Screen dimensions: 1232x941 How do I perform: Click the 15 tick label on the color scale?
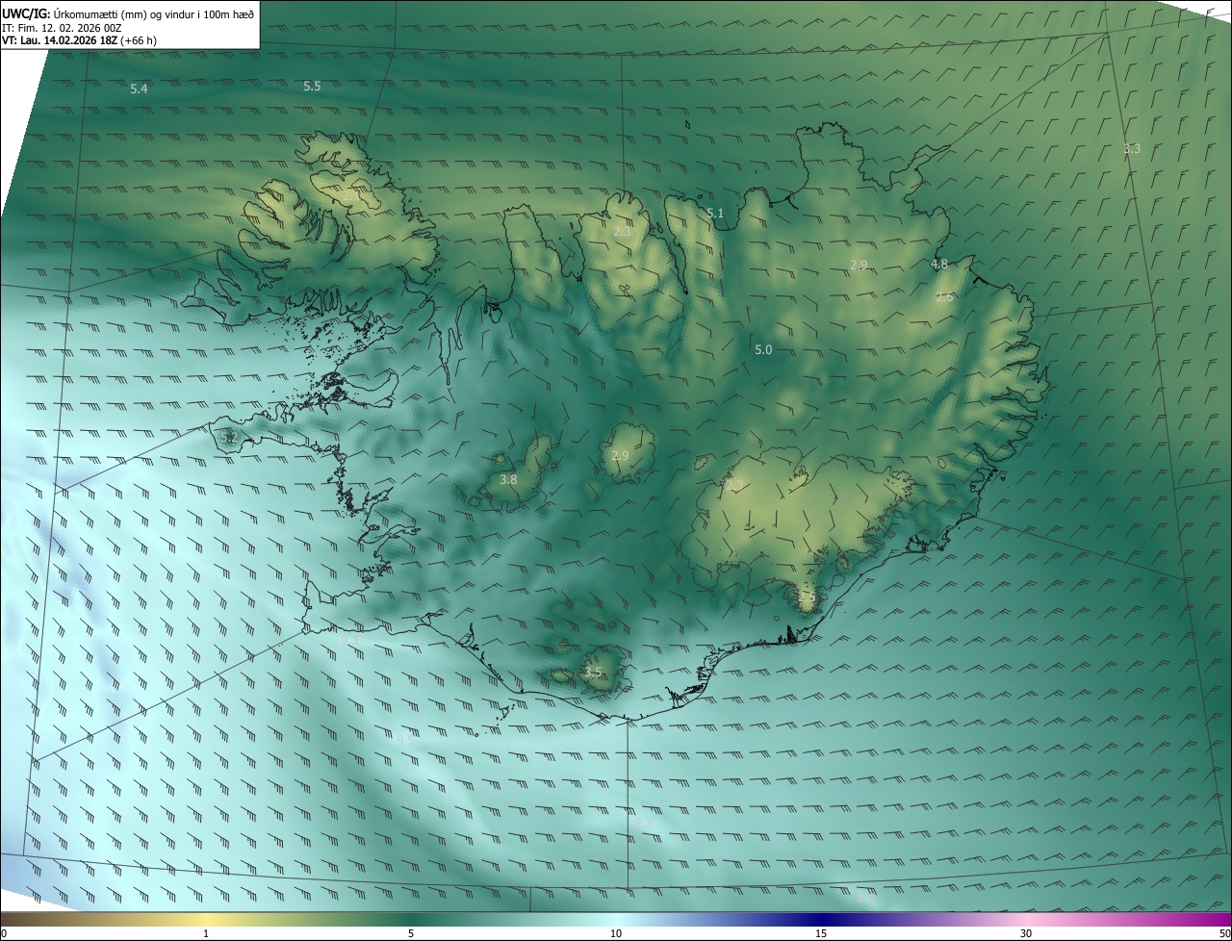pyautogui.click(x=821, y=933)
